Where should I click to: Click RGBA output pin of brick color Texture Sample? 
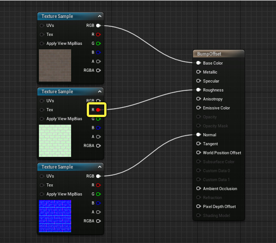point(98,70)
